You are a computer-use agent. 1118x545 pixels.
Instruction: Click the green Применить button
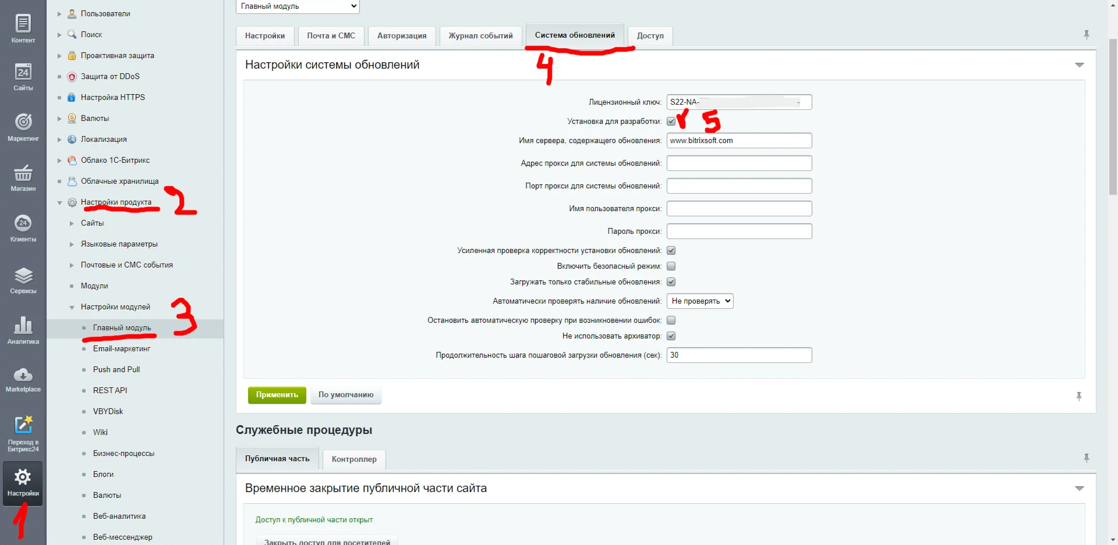(x=277, y=395)
